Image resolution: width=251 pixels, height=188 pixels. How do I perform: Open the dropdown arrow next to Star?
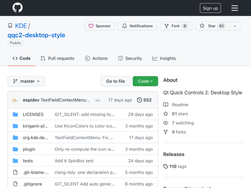tap(235, 26)
